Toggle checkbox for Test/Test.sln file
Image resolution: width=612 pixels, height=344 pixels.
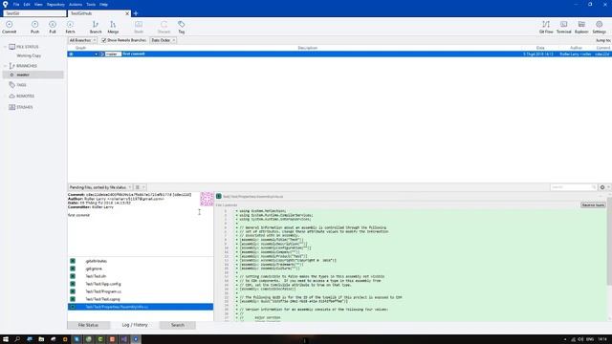click(73, 276)
